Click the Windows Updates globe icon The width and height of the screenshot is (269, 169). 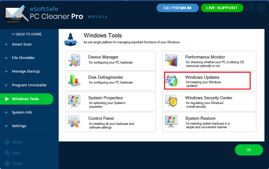(x=172, y=81)
